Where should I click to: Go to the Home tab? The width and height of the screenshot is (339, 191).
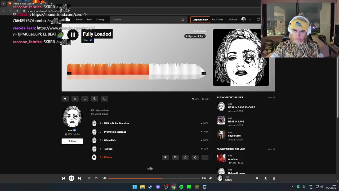click(x=79, y=20)
